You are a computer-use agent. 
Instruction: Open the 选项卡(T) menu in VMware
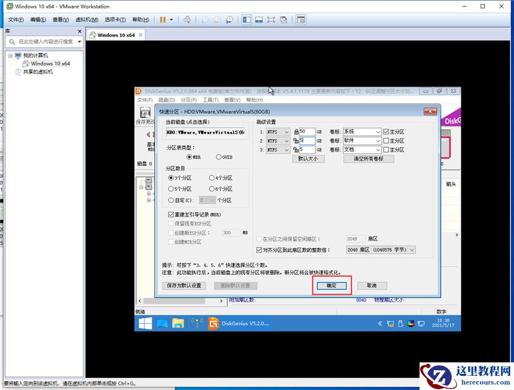pos(115,20)
